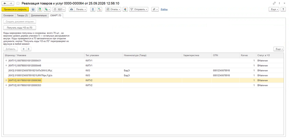Save the document with the floppy disk icon

pyautogui.click(x=33, y=9)
